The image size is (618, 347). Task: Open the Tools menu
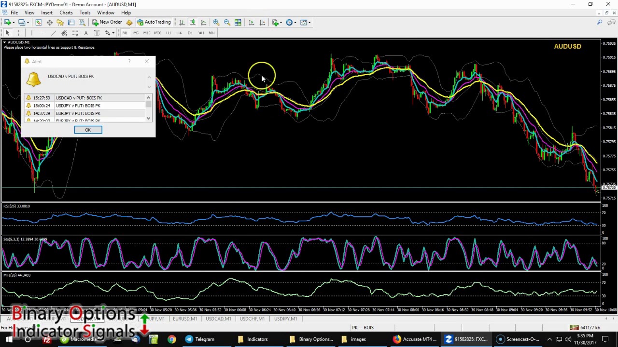tap(85, 13)
